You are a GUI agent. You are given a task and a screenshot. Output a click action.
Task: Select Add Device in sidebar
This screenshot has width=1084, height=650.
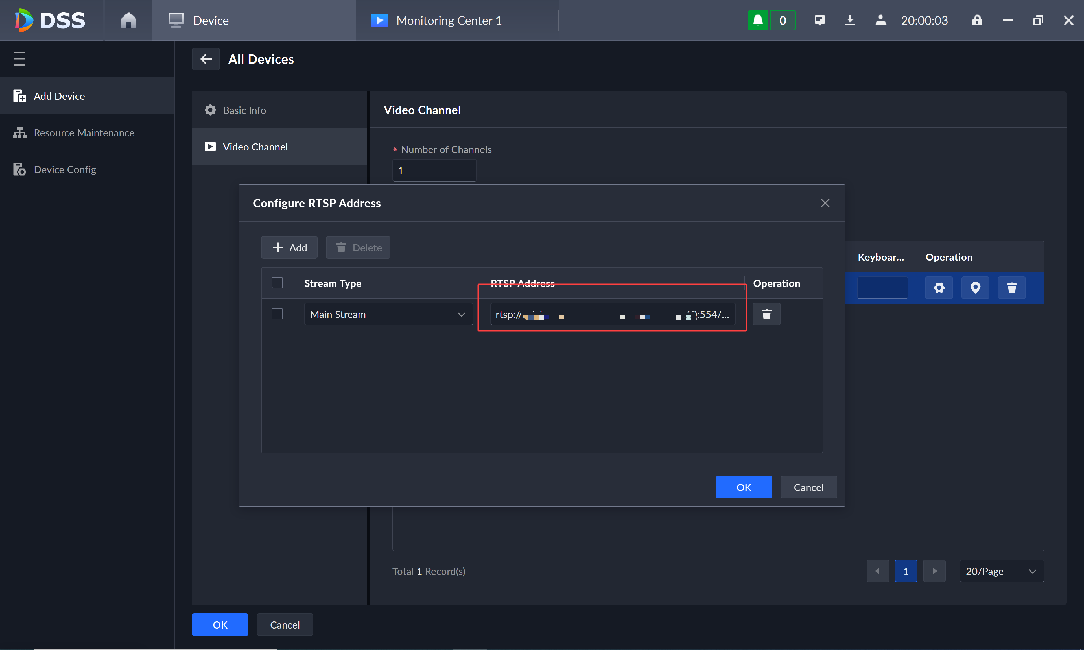(87, 96)
